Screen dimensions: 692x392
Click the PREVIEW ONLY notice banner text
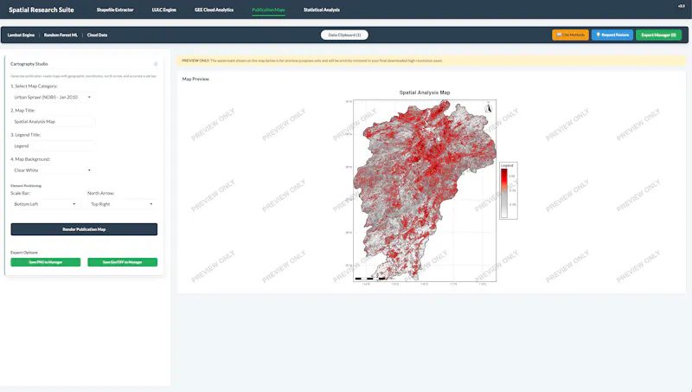coord(312,61)
